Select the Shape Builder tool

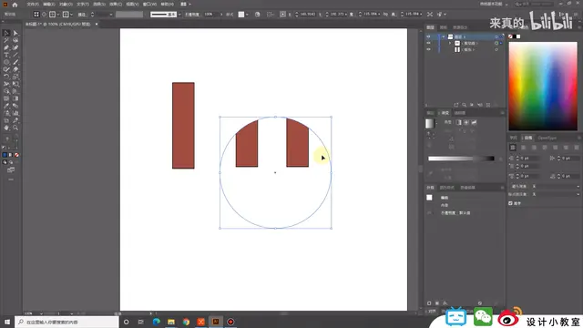pos(6,91)
